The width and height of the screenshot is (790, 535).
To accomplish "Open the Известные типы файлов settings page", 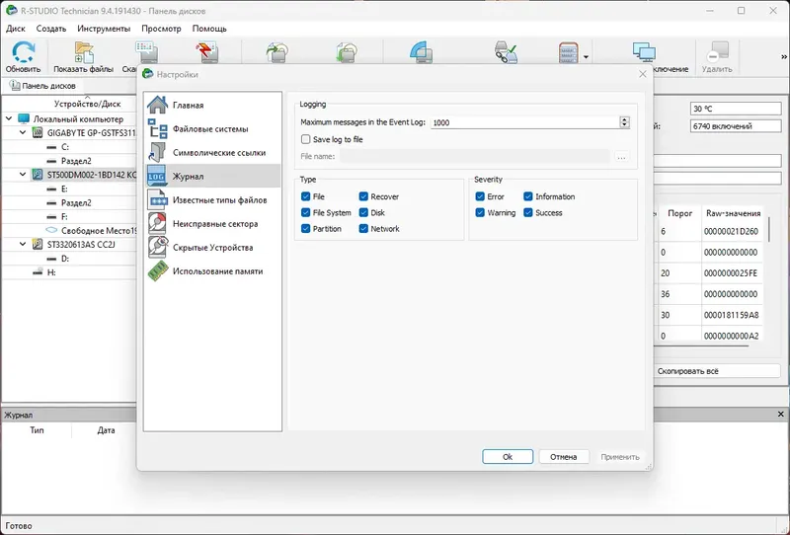I will [x=212, y=200].
